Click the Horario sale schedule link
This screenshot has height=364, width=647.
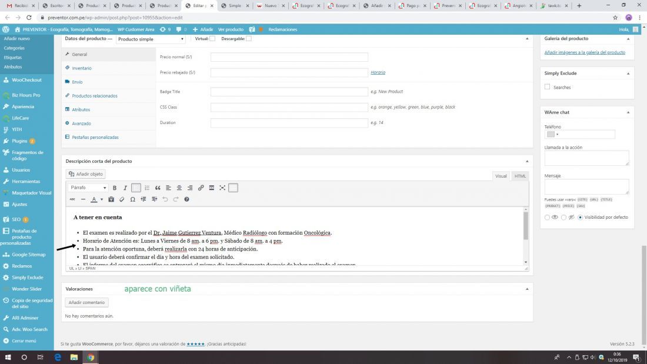[378, 72]
